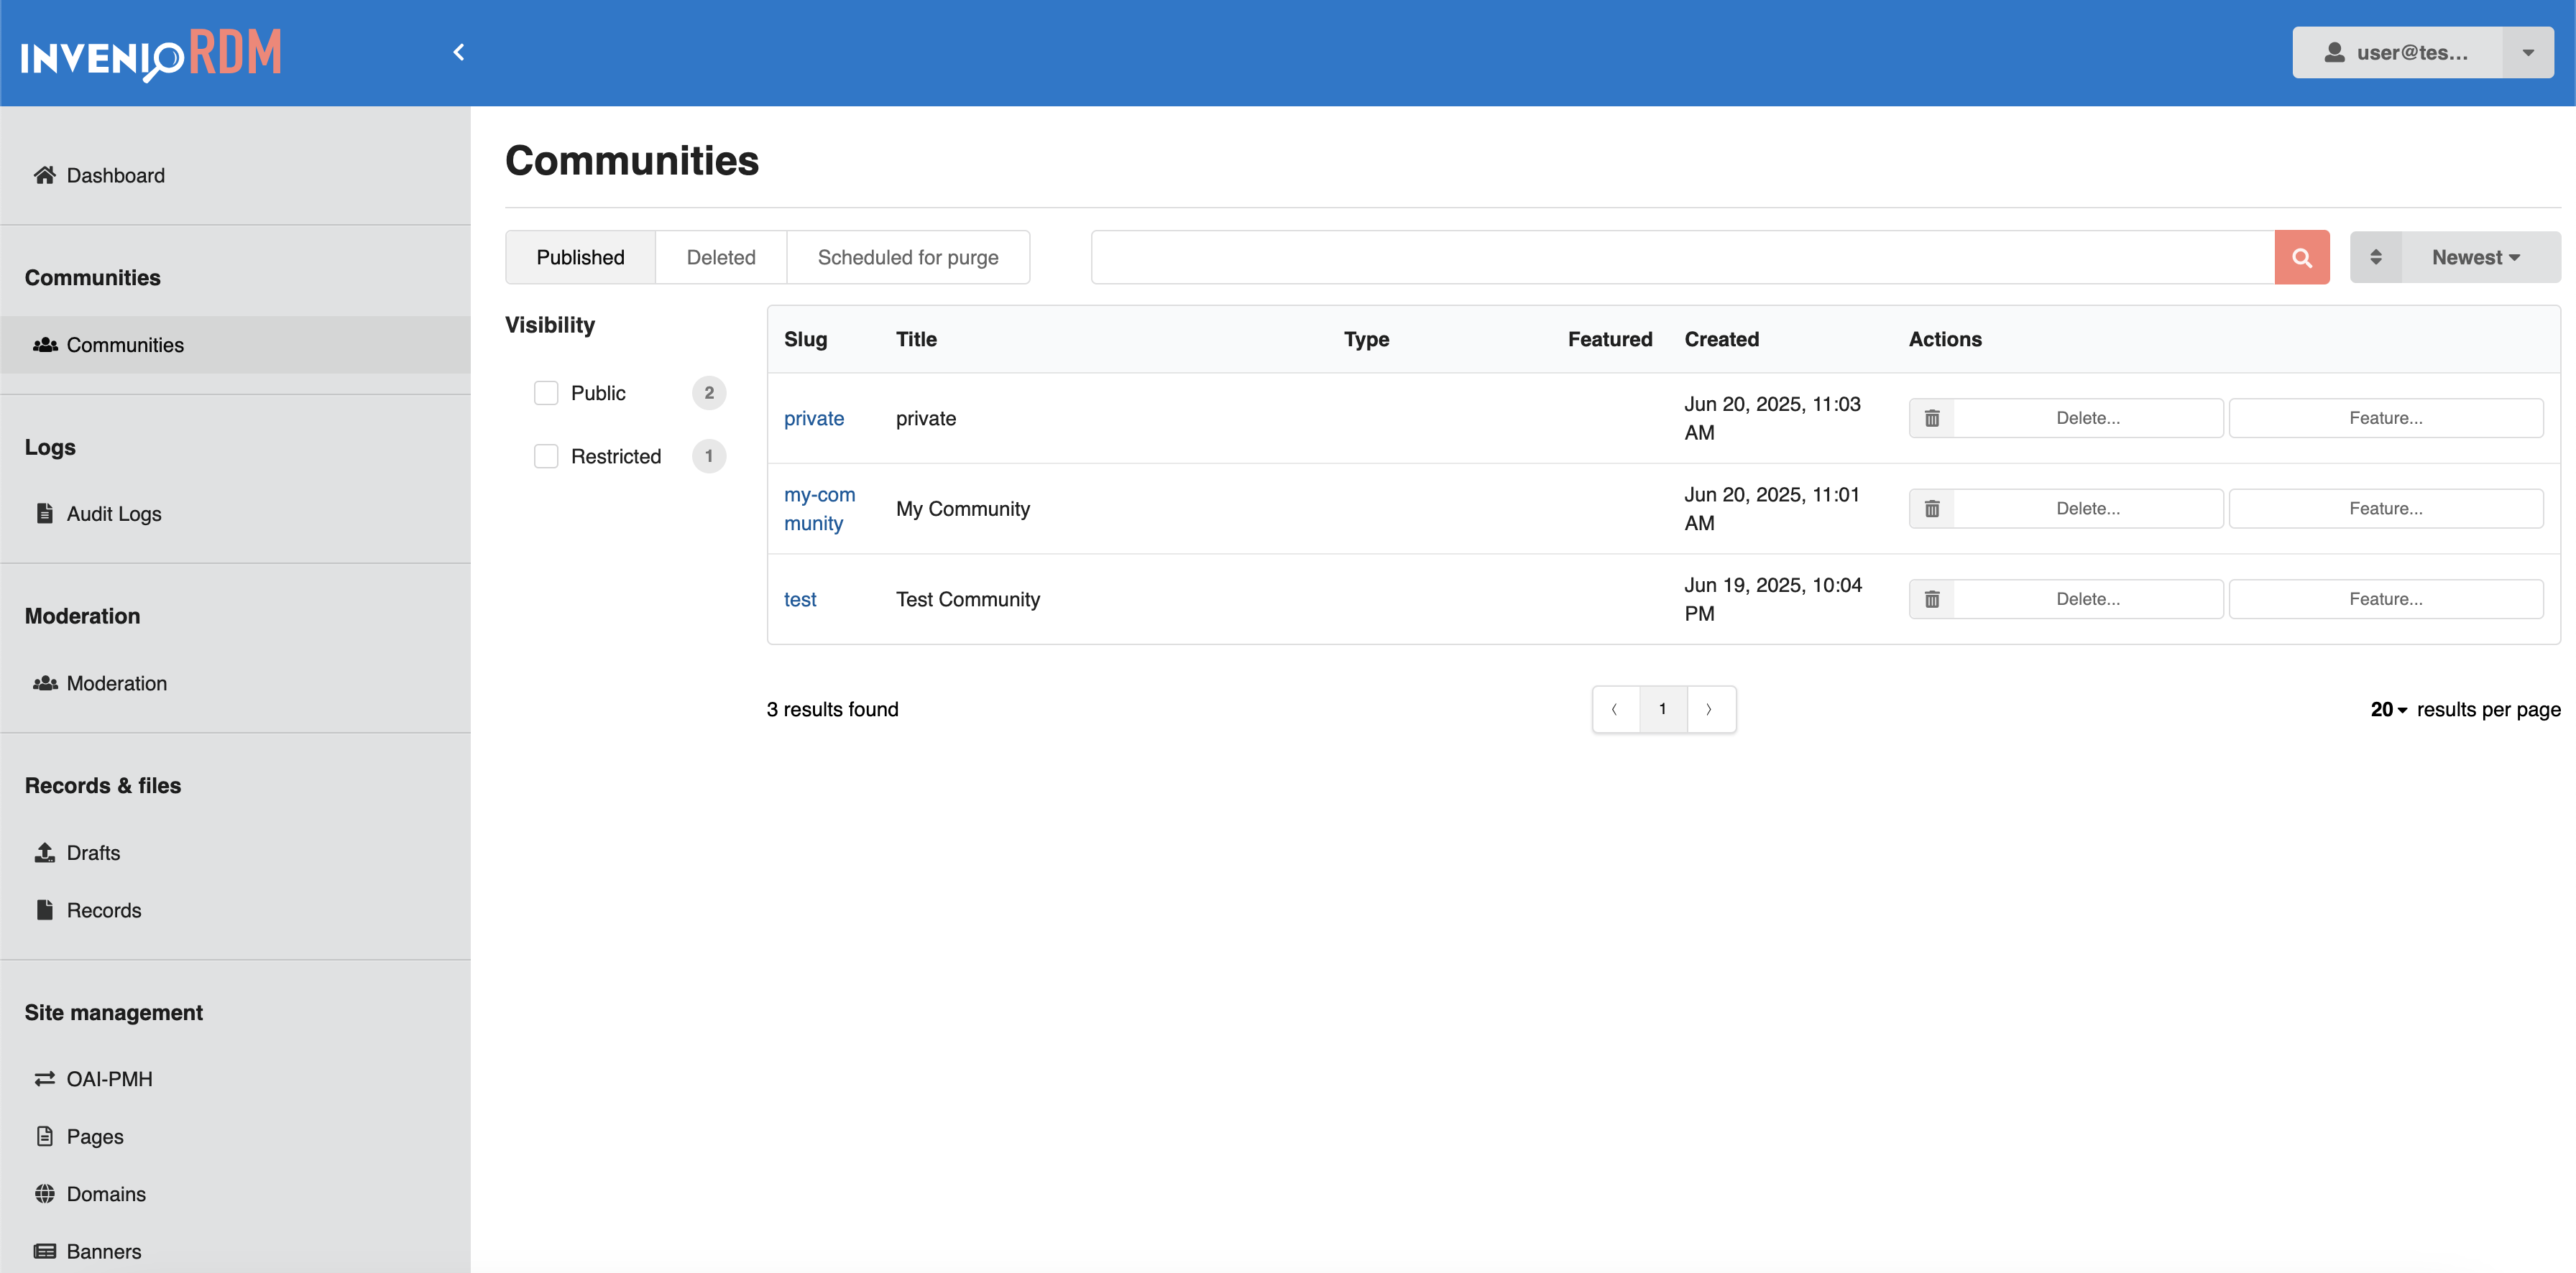Focus the communities search input field
Screen dimensions: 2576x1273
tap(1683, 258)
